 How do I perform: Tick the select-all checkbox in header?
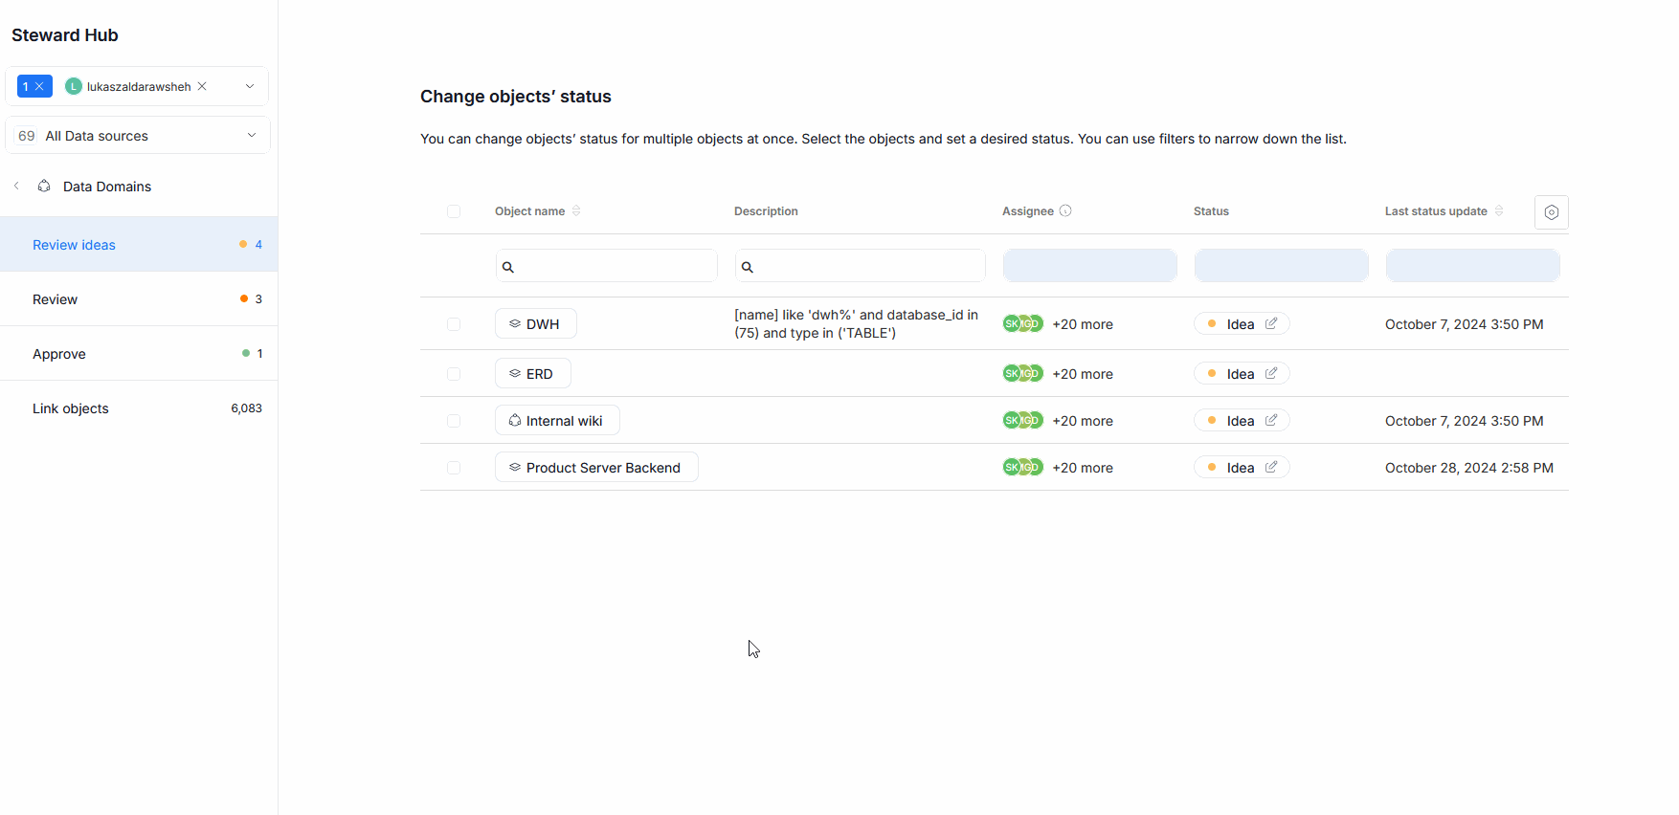[454, 211]
